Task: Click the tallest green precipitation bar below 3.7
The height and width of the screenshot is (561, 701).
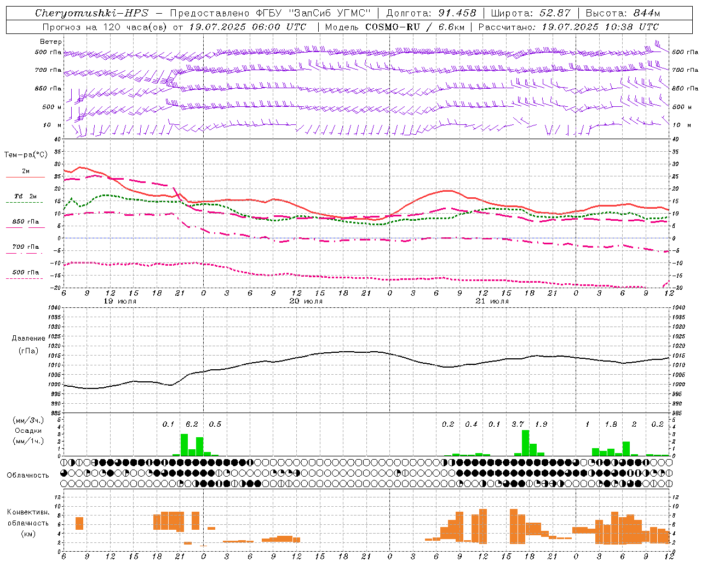Action: tap(525, 443)
